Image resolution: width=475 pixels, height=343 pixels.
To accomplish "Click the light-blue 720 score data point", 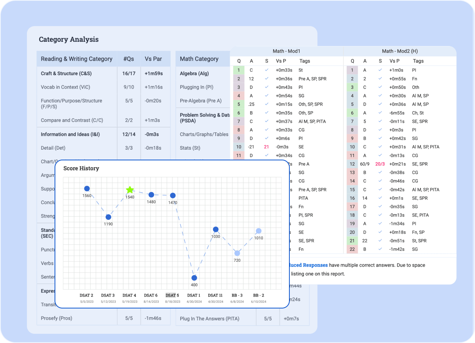I will 237,253.
